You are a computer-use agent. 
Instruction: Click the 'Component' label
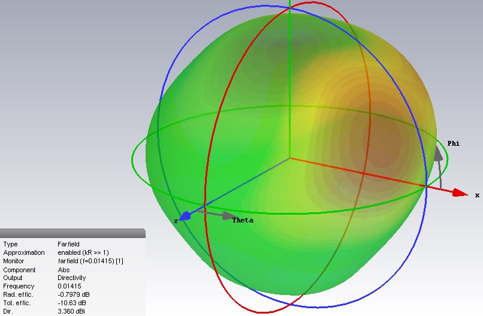[x=19, y=270]
